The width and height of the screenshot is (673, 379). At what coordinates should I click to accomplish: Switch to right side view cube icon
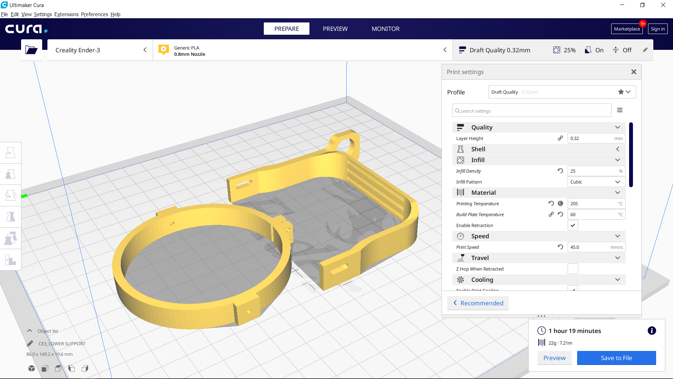(x=85, y=368)
